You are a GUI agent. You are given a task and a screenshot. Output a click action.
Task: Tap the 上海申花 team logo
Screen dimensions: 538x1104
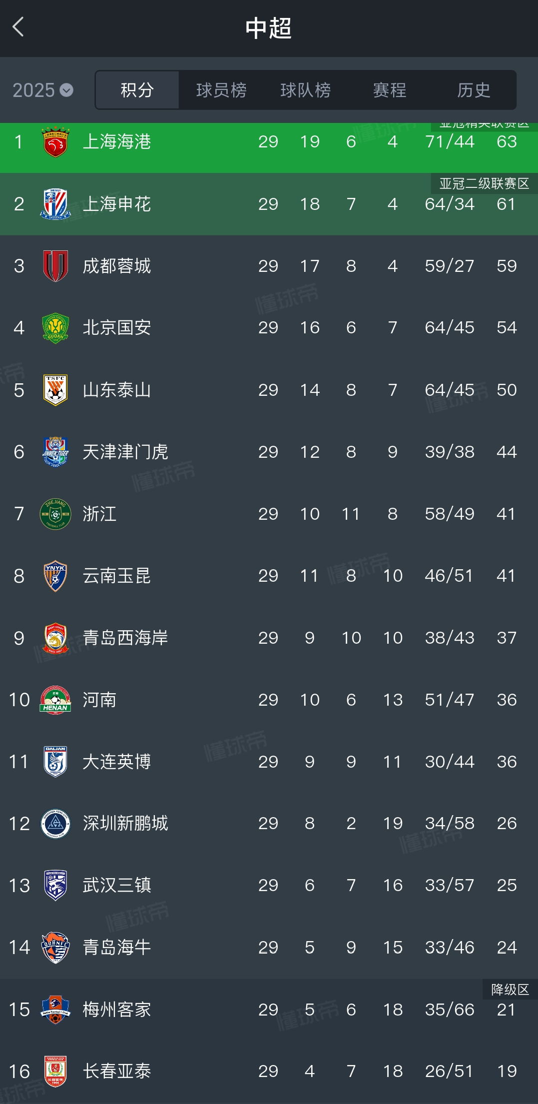click(x=55, y=204)
